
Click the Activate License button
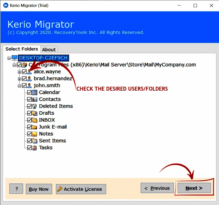81,189
